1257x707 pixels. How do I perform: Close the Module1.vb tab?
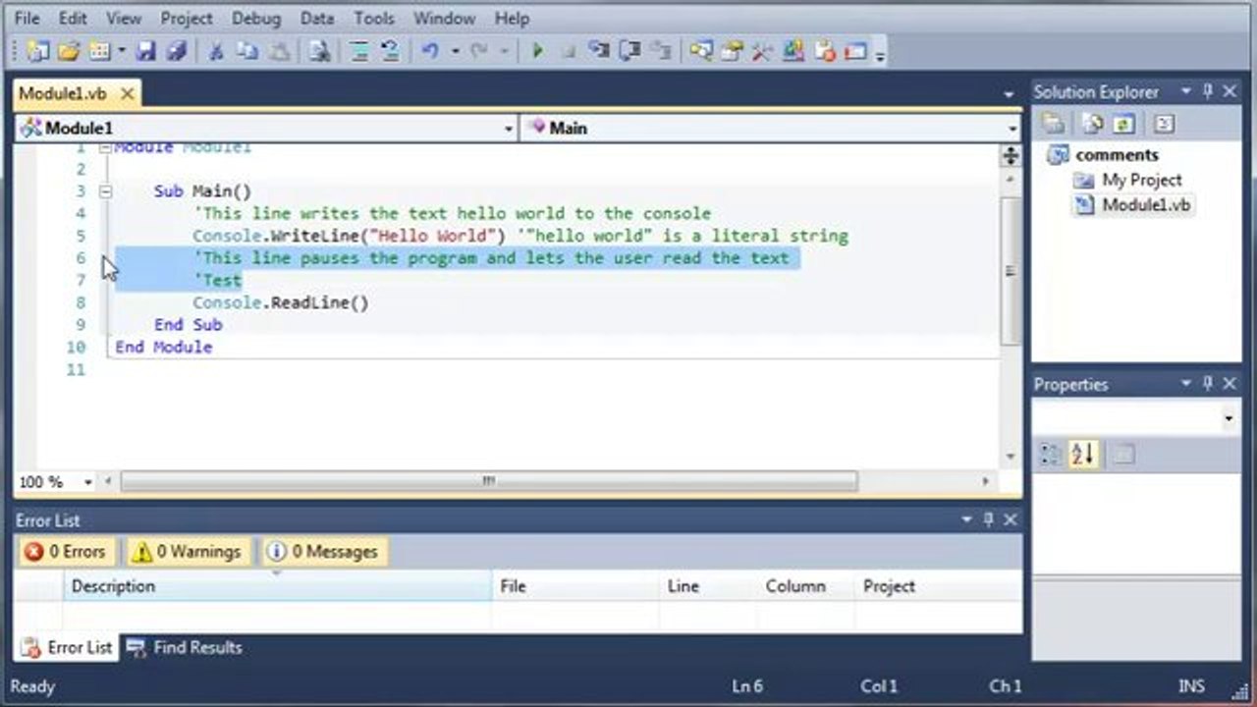pos(127,93)
